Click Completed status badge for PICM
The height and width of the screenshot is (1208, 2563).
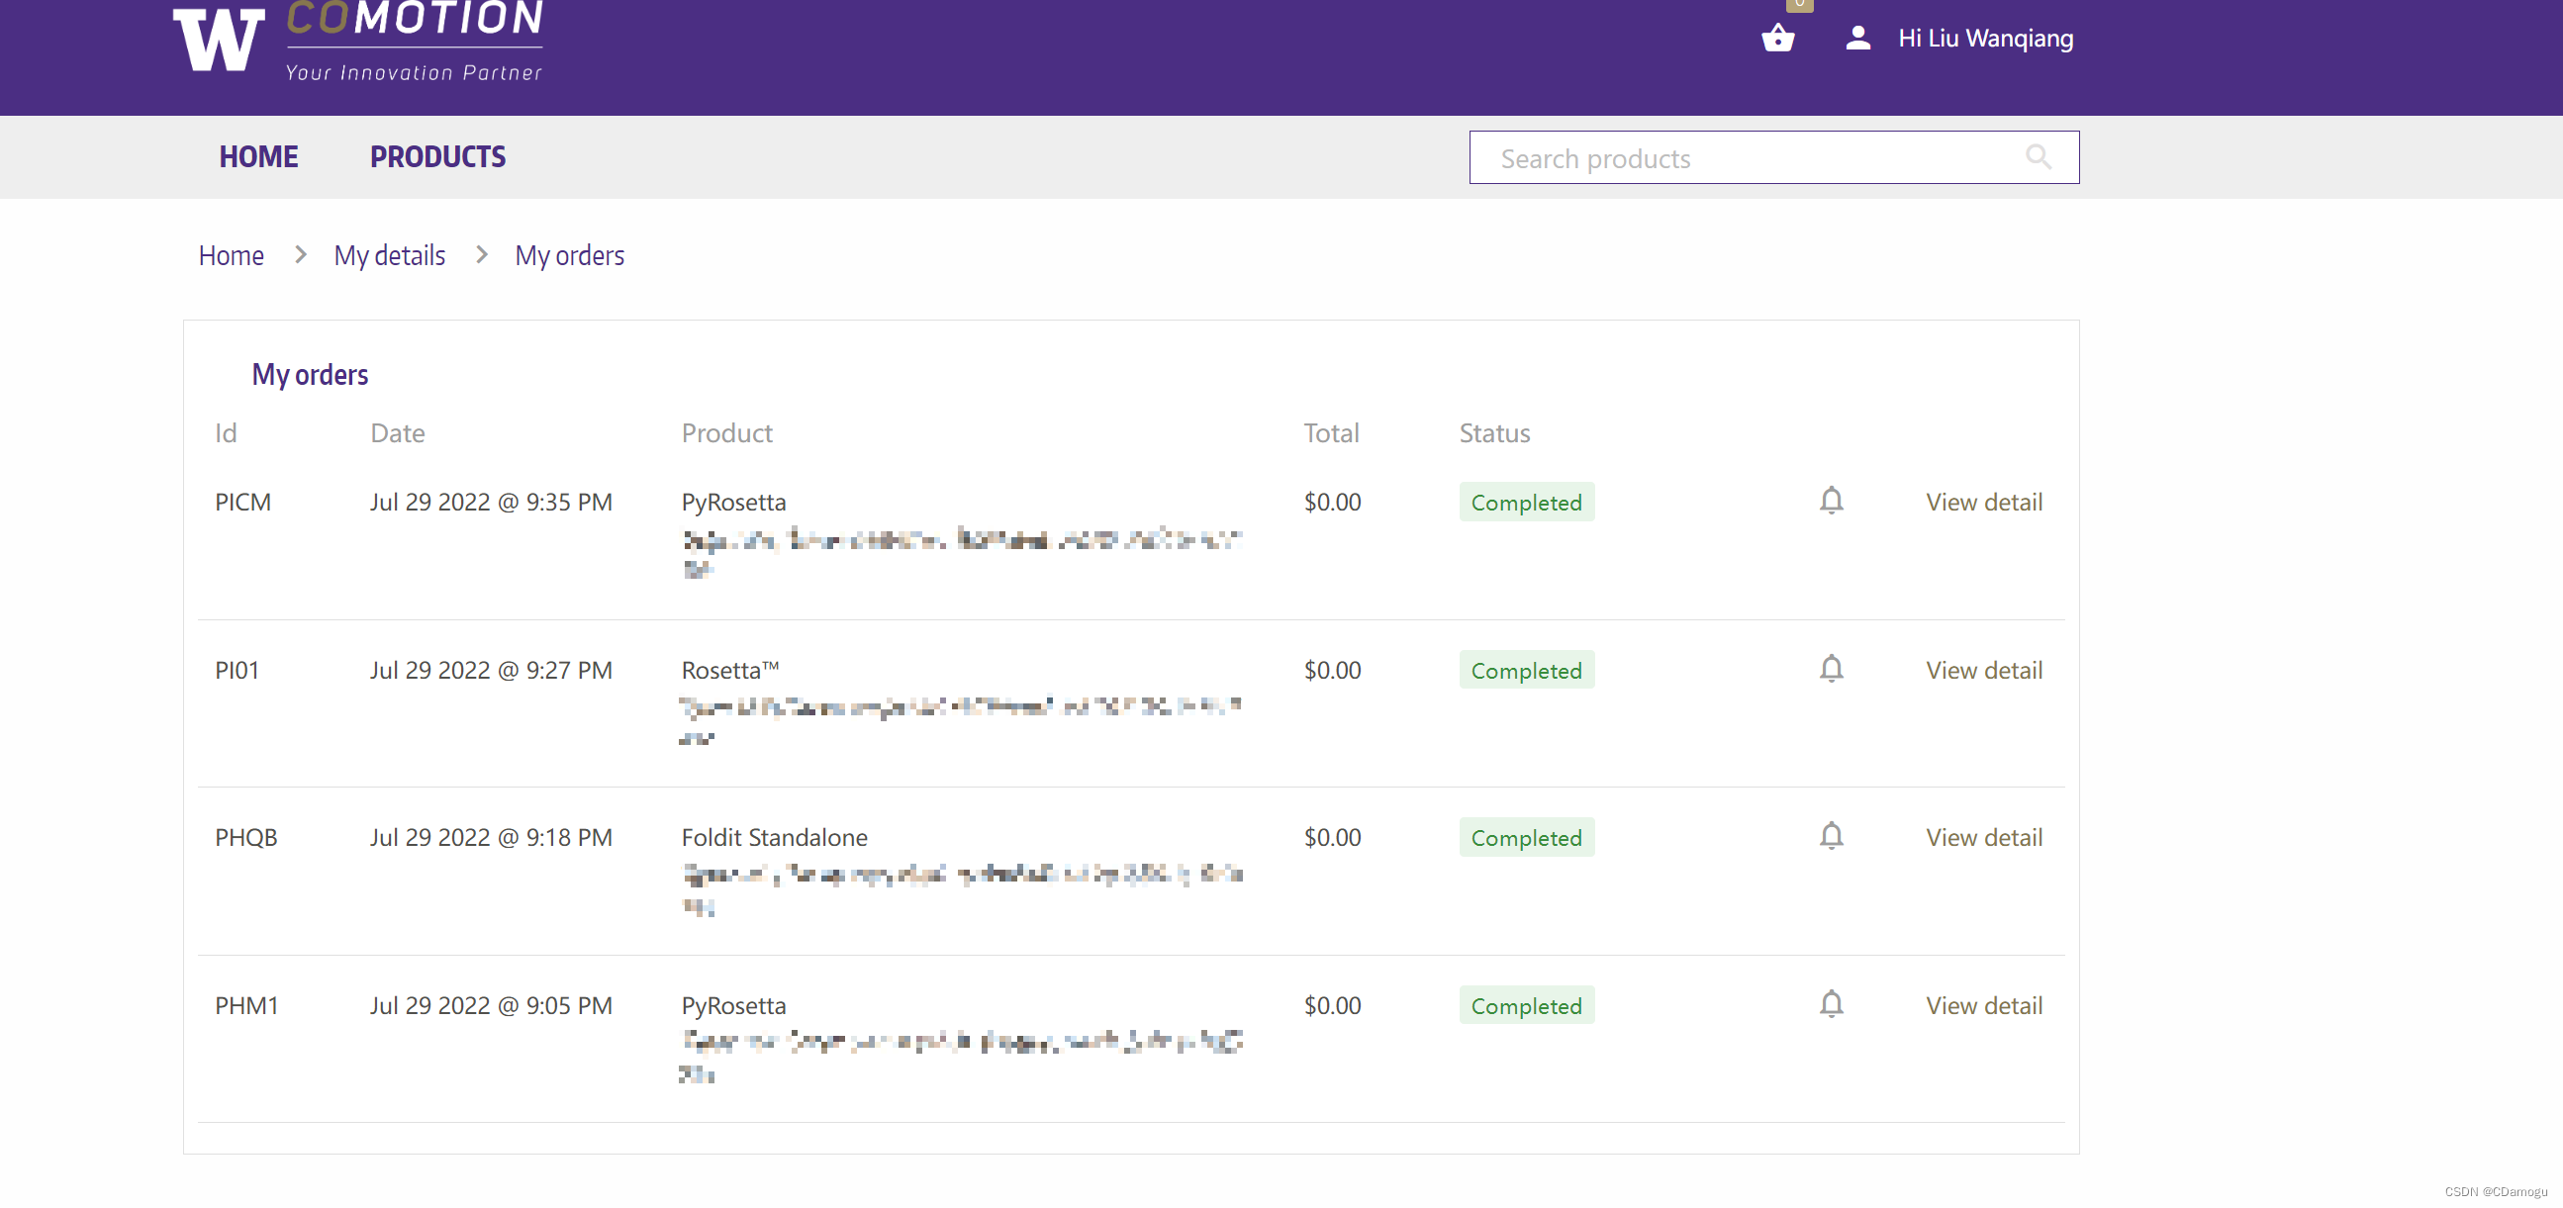(x=1525, y=503)
